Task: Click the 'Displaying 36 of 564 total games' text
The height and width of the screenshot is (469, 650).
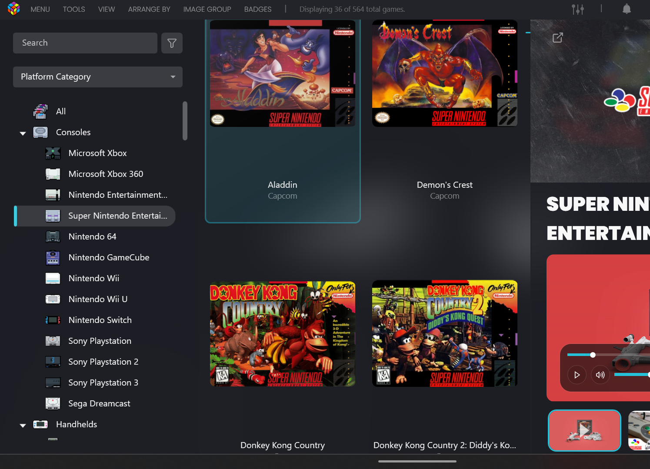Action: tap(352, 9)
